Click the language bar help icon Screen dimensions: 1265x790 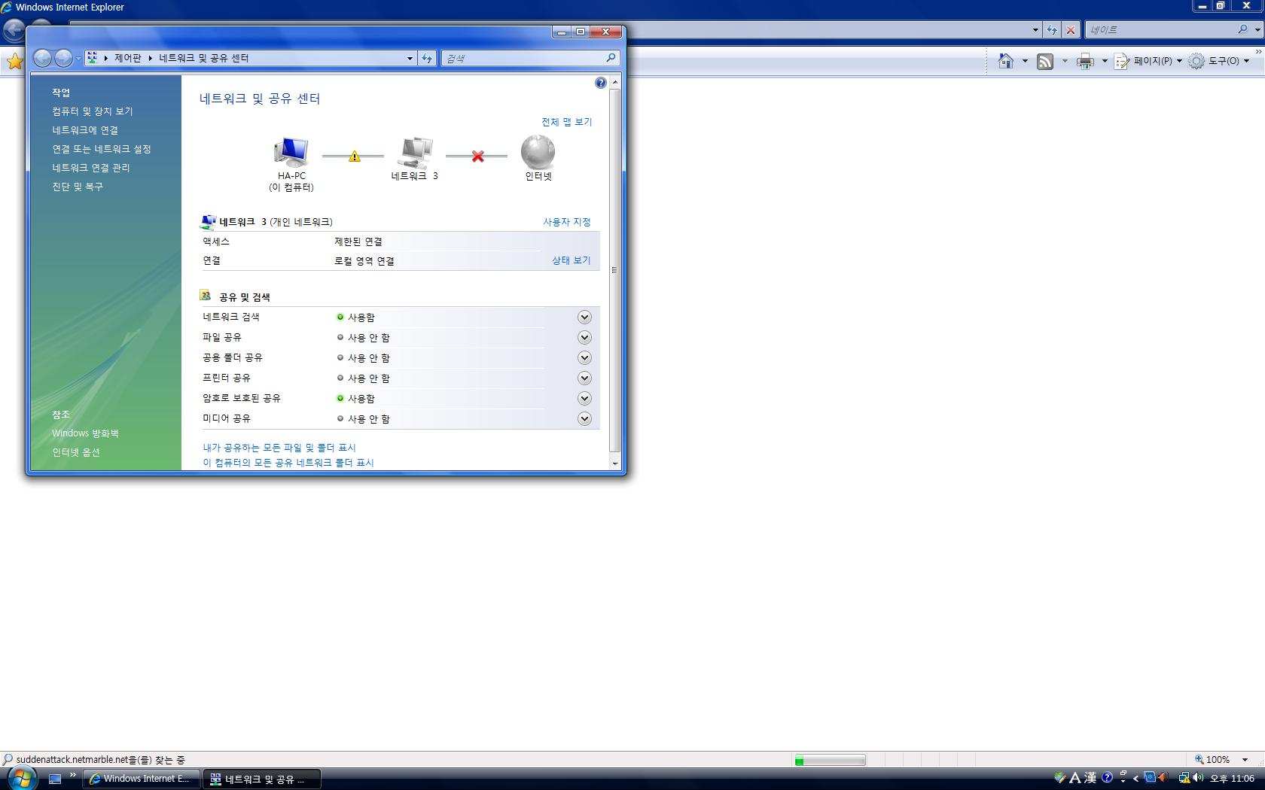pyautogui.click(x=1107, y=778)
